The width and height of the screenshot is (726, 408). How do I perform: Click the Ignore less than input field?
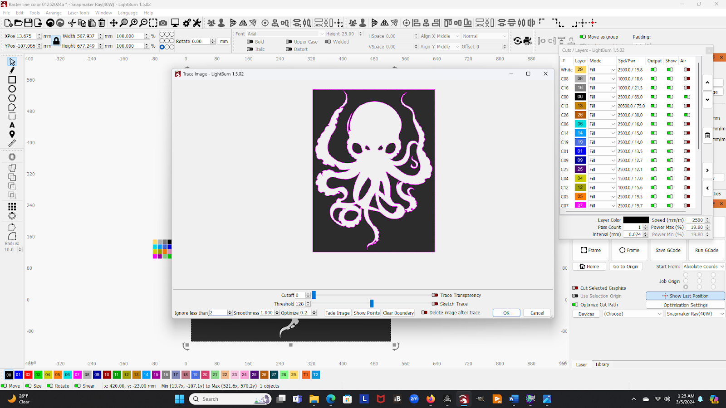(x=218, y=313)
